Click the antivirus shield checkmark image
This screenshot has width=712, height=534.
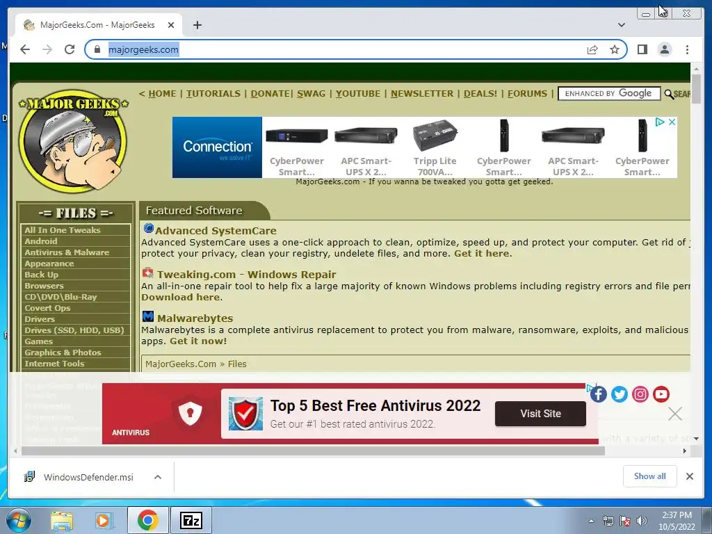pyautogui.click(x=245, y=414)
